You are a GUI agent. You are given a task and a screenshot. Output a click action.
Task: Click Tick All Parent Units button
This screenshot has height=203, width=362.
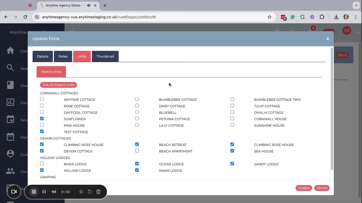(58, 85)
